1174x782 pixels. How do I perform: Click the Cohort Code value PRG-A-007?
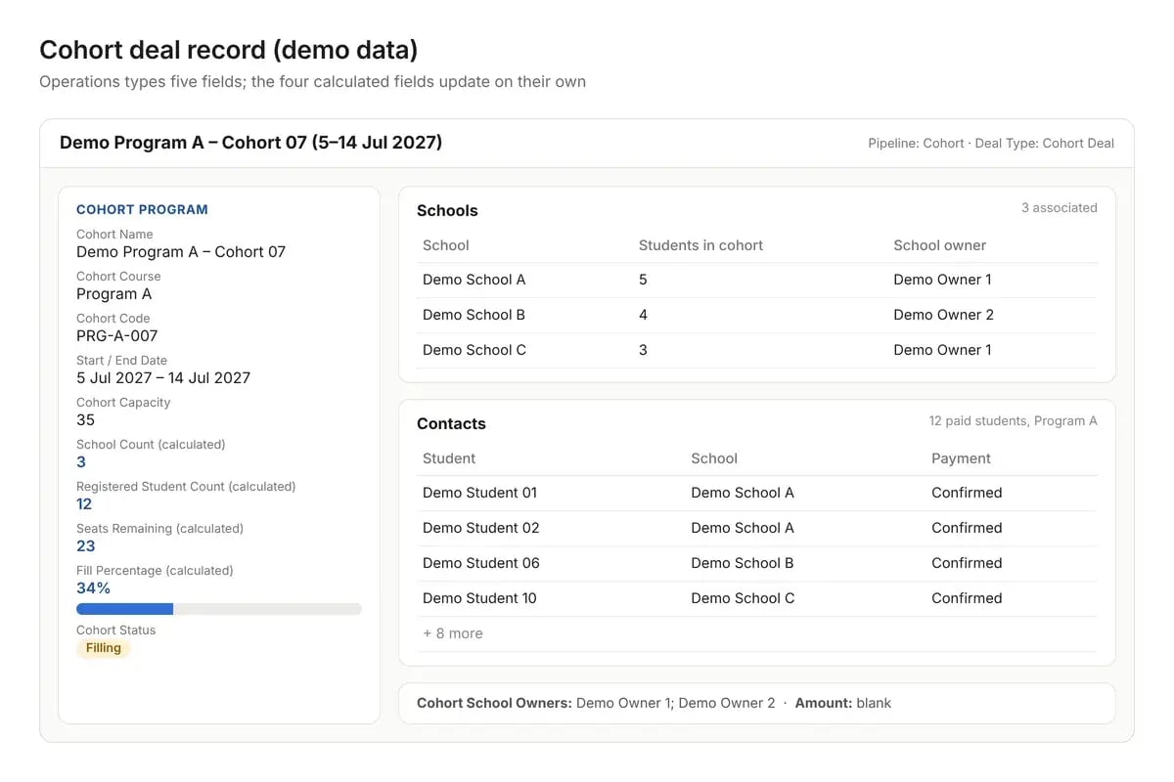116,336
